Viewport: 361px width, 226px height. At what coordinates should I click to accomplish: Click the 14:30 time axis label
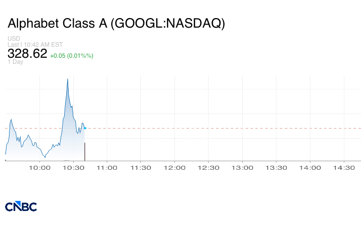[x=344, y=168]
